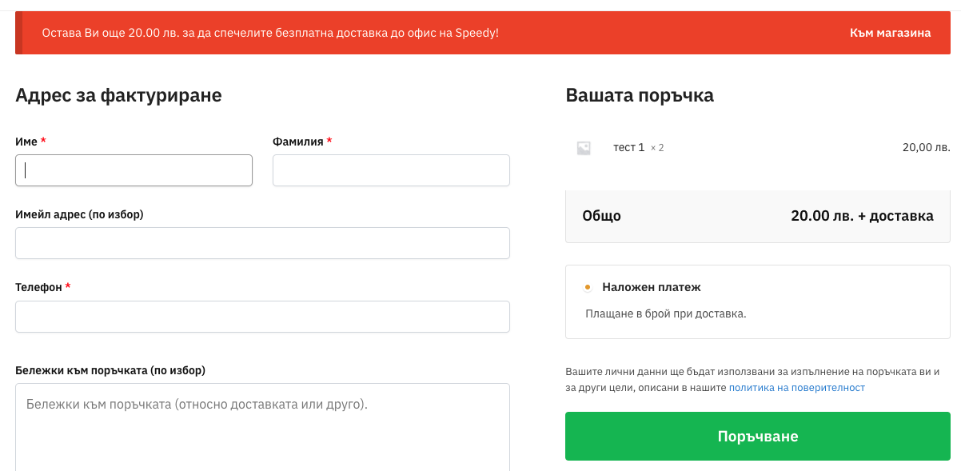Image resolution: width=961 pixels, height=471 pixels.
Task: Click the Телефон field label
Action: (x=38, y=287)
